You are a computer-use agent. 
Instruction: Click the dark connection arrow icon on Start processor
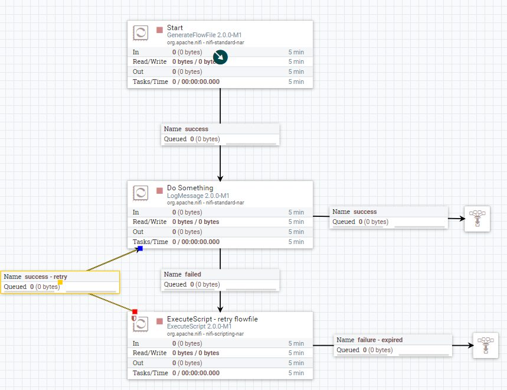click(220, 57)
